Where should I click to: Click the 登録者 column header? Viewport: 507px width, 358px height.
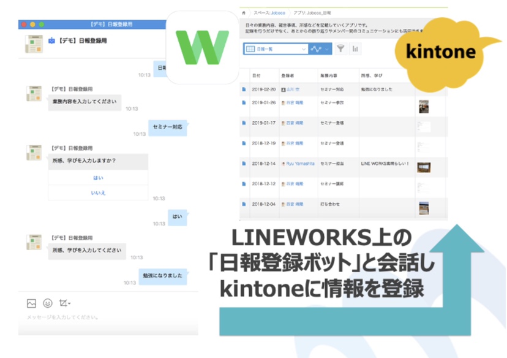[287, 75]
